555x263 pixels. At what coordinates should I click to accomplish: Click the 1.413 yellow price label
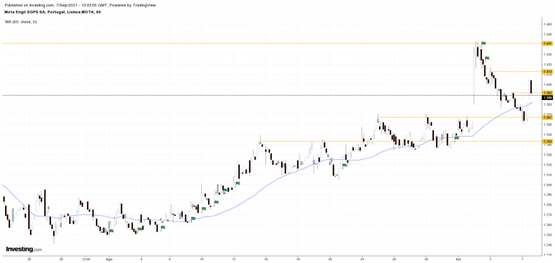pyautogui.click(x=547, y=71)
